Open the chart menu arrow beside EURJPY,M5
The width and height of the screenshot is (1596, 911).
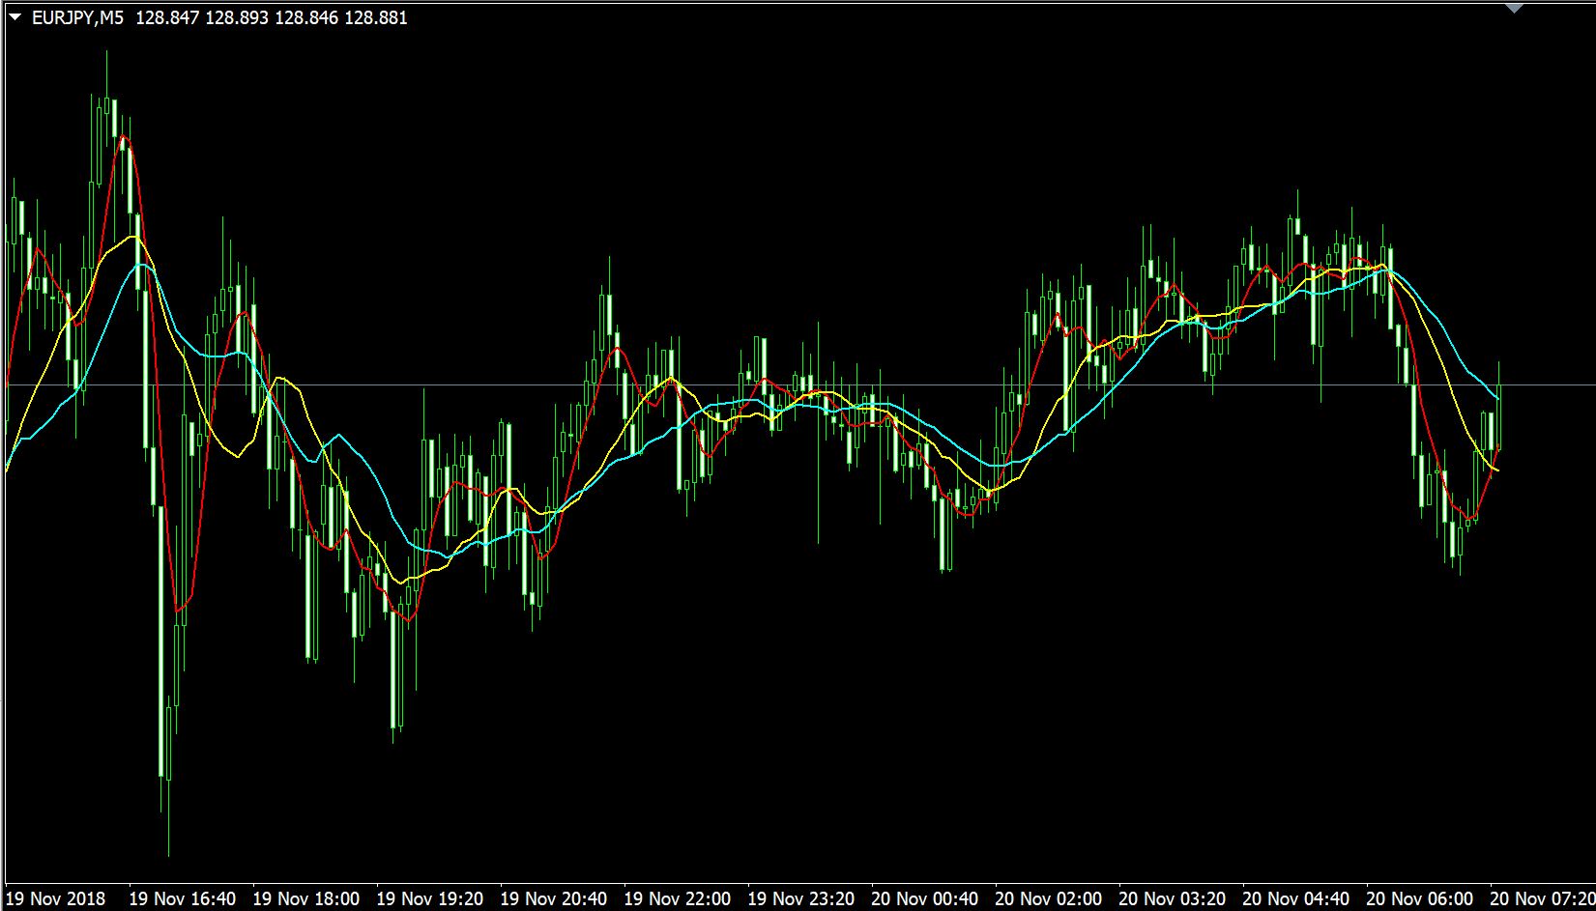[15, 17]
